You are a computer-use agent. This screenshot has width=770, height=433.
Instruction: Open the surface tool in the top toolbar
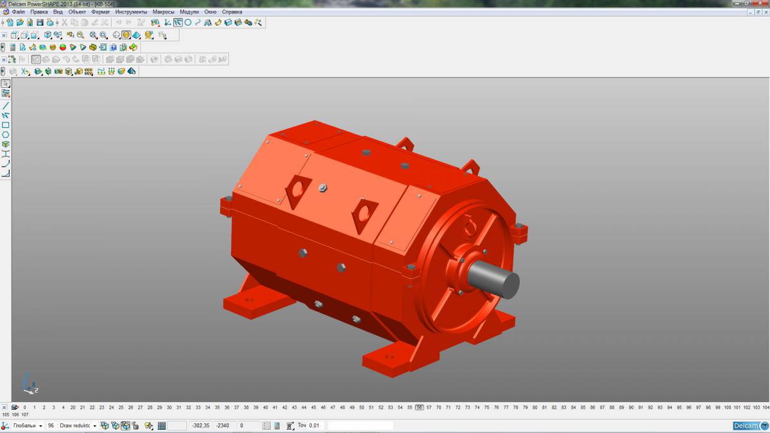coord(218,22)
